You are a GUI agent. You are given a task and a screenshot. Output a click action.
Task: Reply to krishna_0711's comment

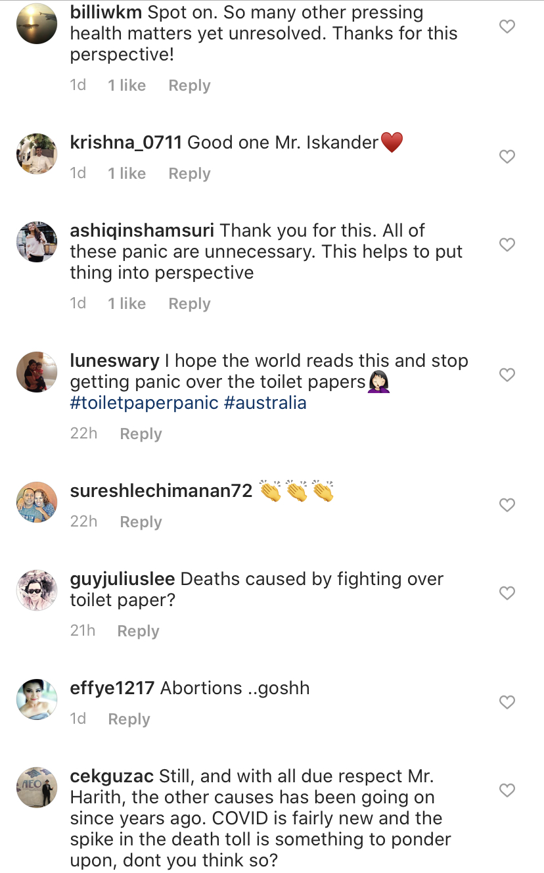[x=189, y=174]
